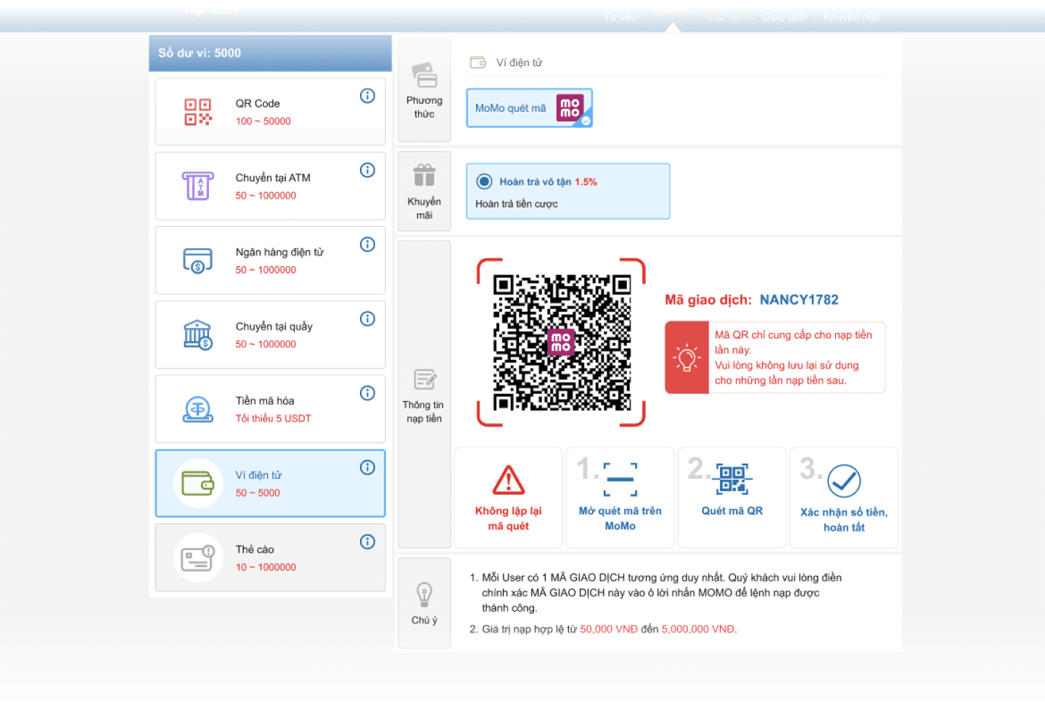
Task: Click Tối thiểu 5 USDT text
Action: point(273,419)
